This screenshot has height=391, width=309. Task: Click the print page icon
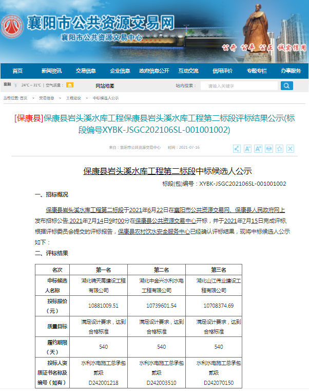click(269, 149)
